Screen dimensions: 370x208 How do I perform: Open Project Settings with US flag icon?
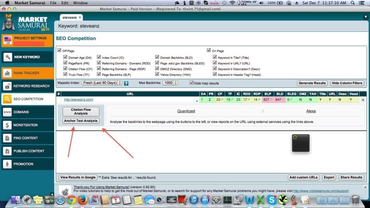(x=8, y=40)
